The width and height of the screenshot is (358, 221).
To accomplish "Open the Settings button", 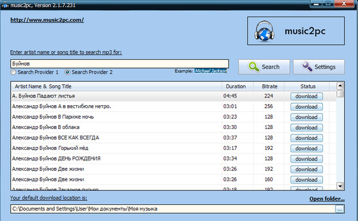I will pos(319,67).
